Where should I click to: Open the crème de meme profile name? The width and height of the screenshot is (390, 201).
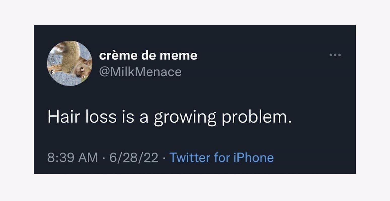(x=148, y=55)
